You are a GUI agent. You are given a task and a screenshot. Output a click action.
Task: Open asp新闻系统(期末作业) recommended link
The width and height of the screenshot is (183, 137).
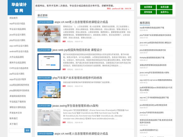[149, 130]
